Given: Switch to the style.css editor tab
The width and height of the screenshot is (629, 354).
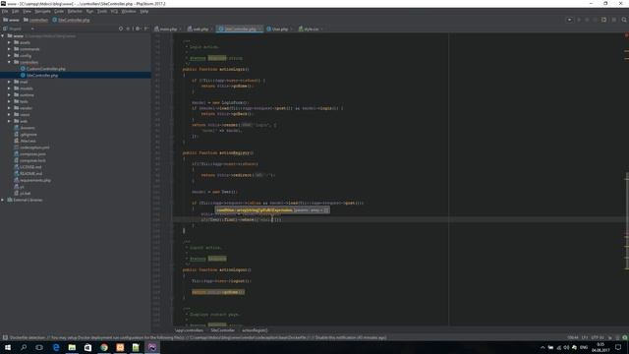Looking at the screenshot, I should point(311,29).
